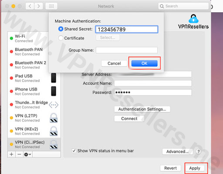Image resolution: width=223 pixels, height=174 pixels.
Task: Click the VPNResellers cloud logo
Action: [193, 19]
